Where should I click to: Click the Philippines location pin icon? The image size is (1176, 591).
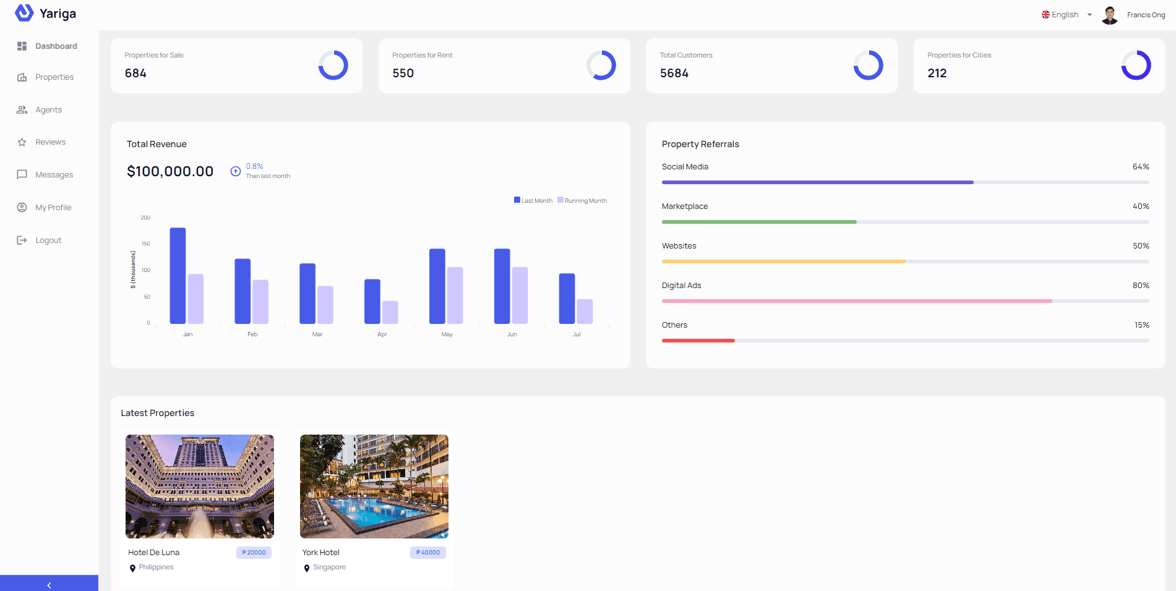(x=132, y=568)
